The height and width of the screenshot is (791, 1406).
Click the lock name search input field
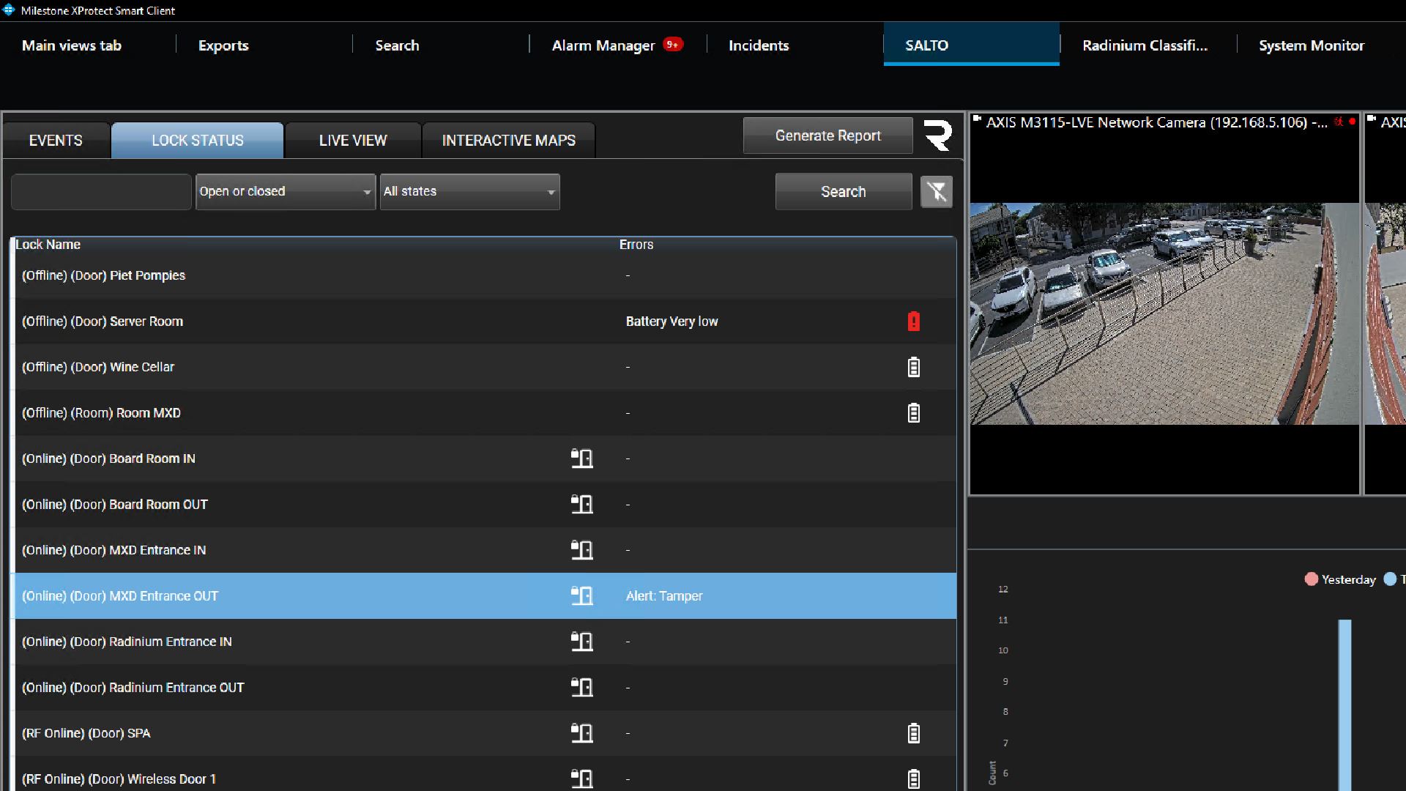click(101, 192)
